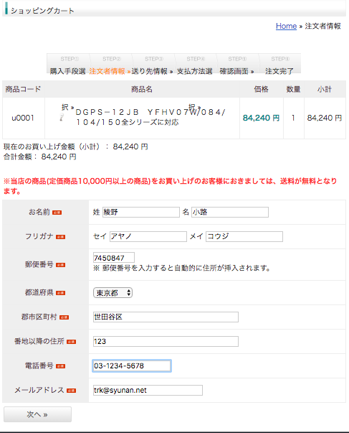
Task: Focus the メイ furigana field with コウジ
Action: [244, 236]
